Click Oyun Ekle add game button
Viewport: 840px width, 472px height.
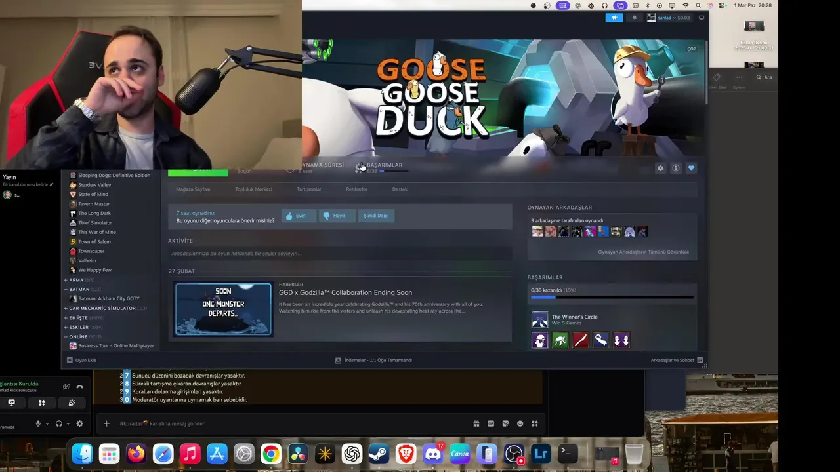pos(81,360)
